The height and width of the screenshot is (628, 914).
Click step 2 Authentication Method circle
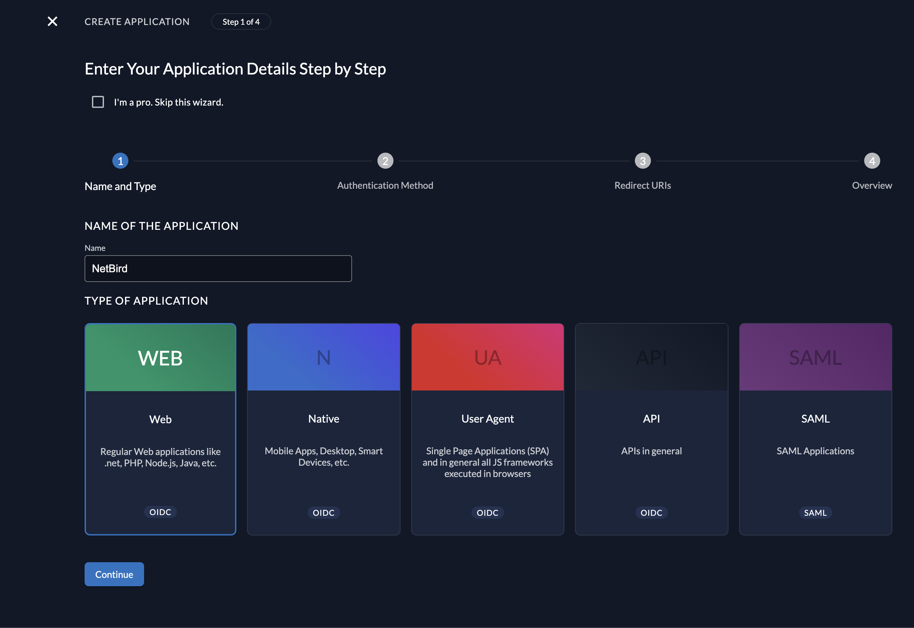(x=385, y=161)
